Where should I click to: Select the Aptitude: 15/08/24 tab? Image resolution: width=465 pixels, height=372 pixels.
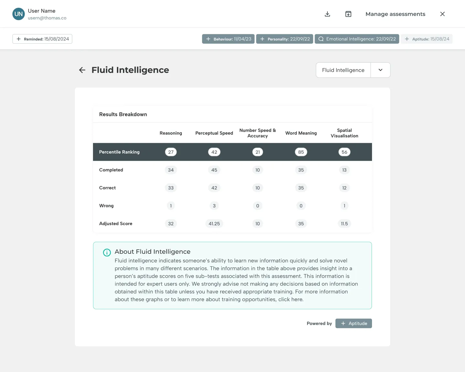click(x=427, y=39)
